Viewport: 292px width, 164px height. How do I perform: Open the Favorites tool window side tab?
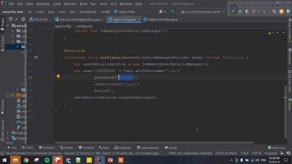pyautogui.click(x=3, y=106)
